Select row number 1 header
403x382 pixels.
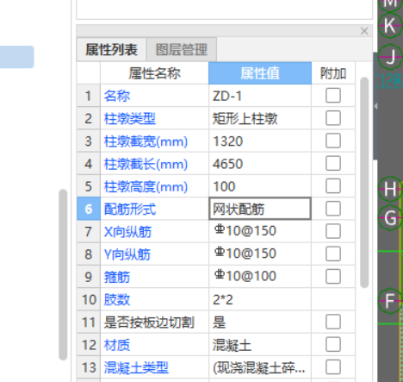click(89, 96)
